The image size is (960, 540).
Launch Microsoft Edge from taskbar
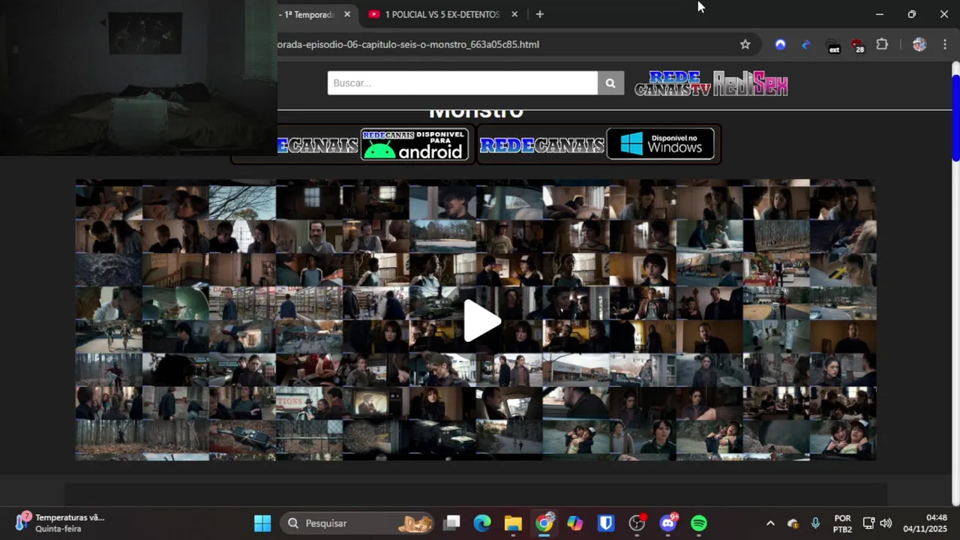[x=482, y=523]
